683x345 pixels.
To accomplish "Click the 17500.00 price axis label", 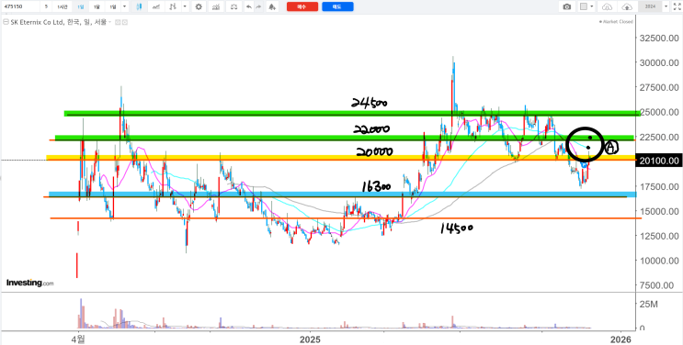I will pos(659,186).
